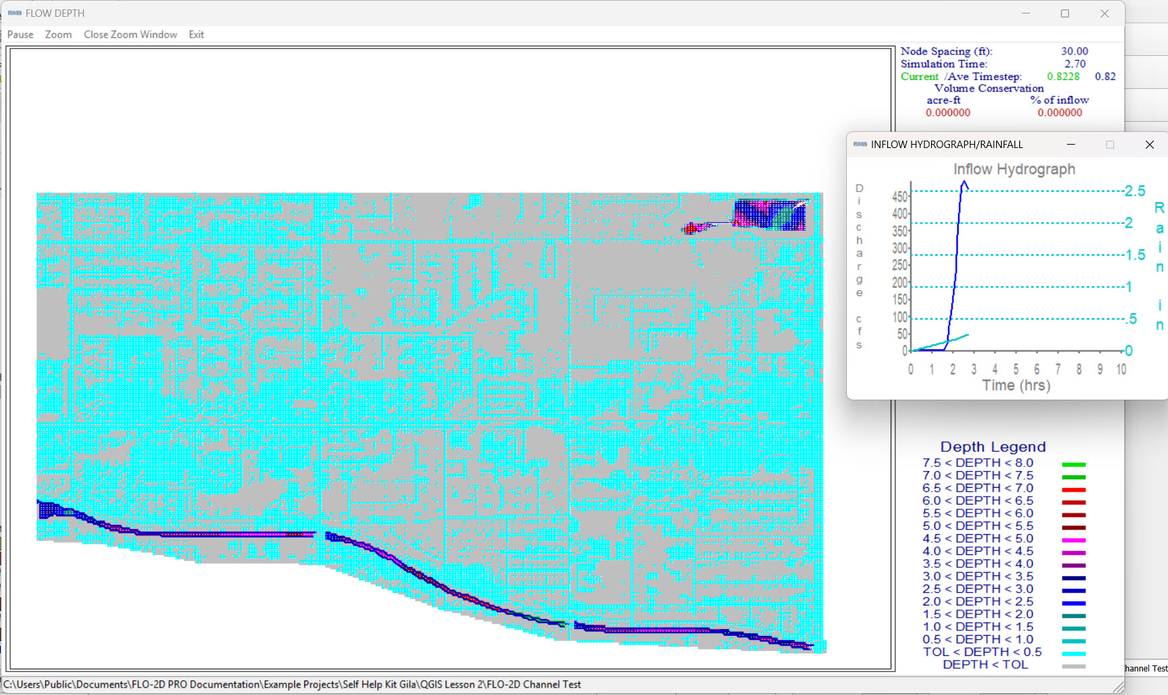The height and width of the screenshot is (695, 1168).
Task: Click the magenta 4.5 < DEPTH < 5.0 swatch
Action: pos(1073,540)
